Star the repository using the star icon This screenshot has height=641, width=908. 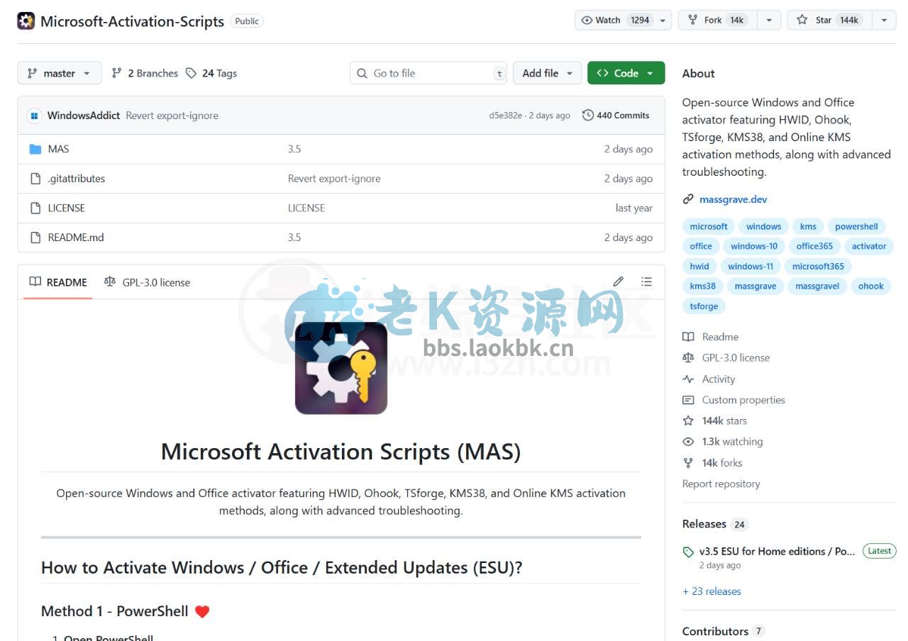tap(802, 20)
